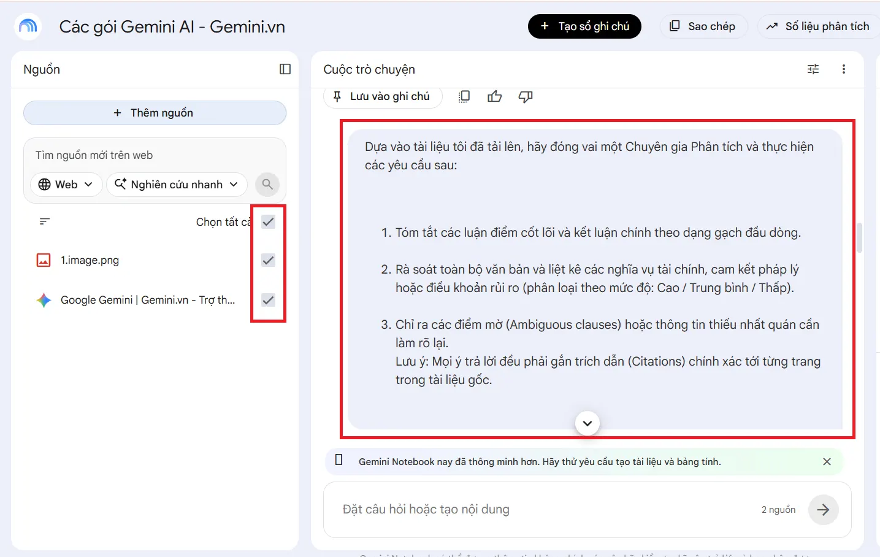Viewport: 880px width, 557px height.
Task: Open the chat three-dot more menu
Action: click(x=844, y=69)
